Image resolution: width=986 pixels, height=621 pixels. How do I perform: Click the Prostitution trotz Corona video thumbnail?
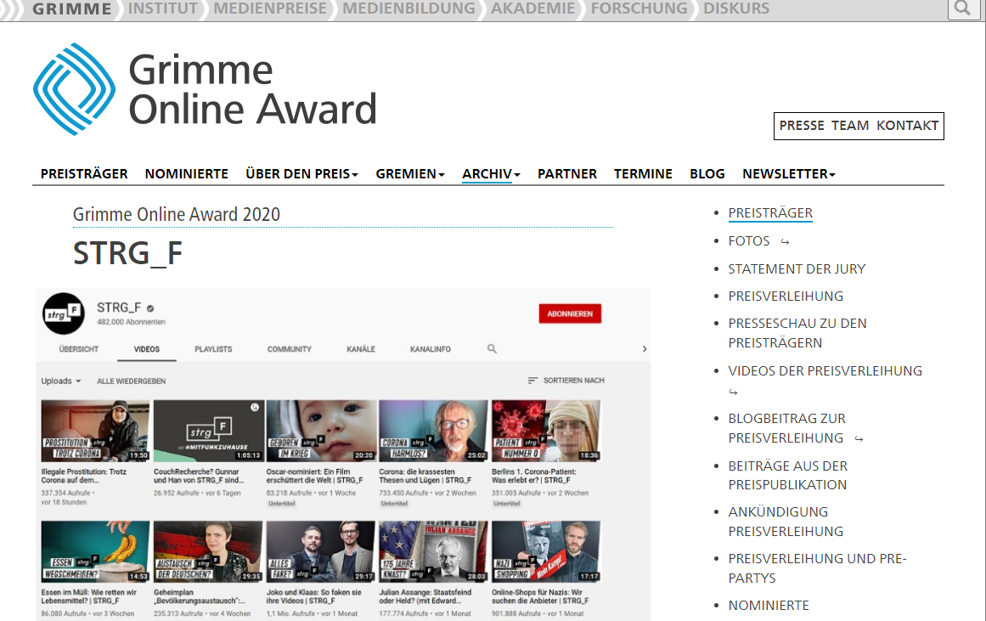(96, 431)
